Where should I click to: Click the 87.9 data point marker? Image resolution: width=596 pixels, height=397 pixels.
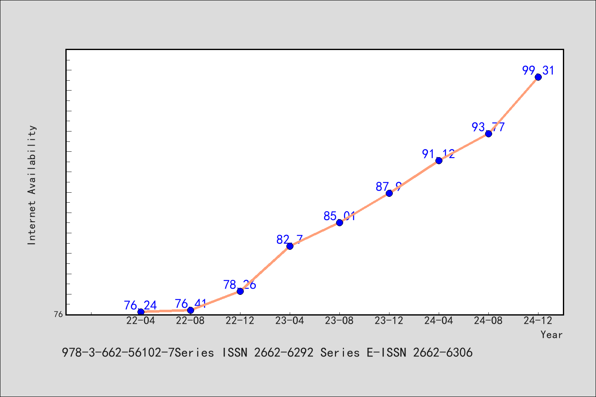[389, 193]
